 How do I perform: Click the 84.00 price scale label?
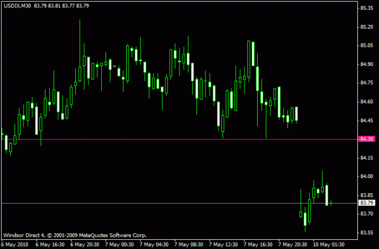366,176
